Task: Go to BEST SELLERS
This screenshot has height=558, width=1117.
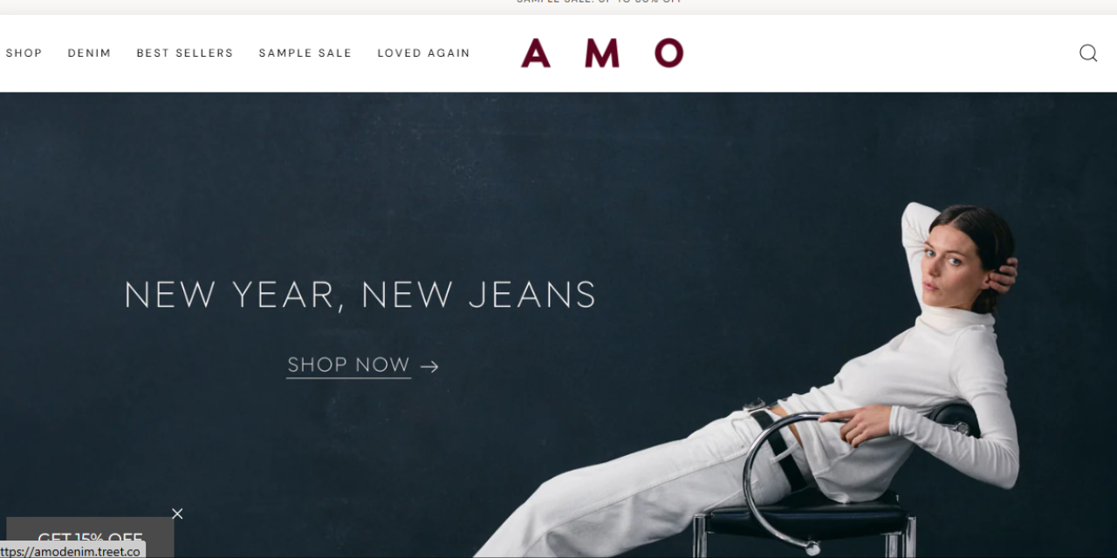Action: point(185,53)
